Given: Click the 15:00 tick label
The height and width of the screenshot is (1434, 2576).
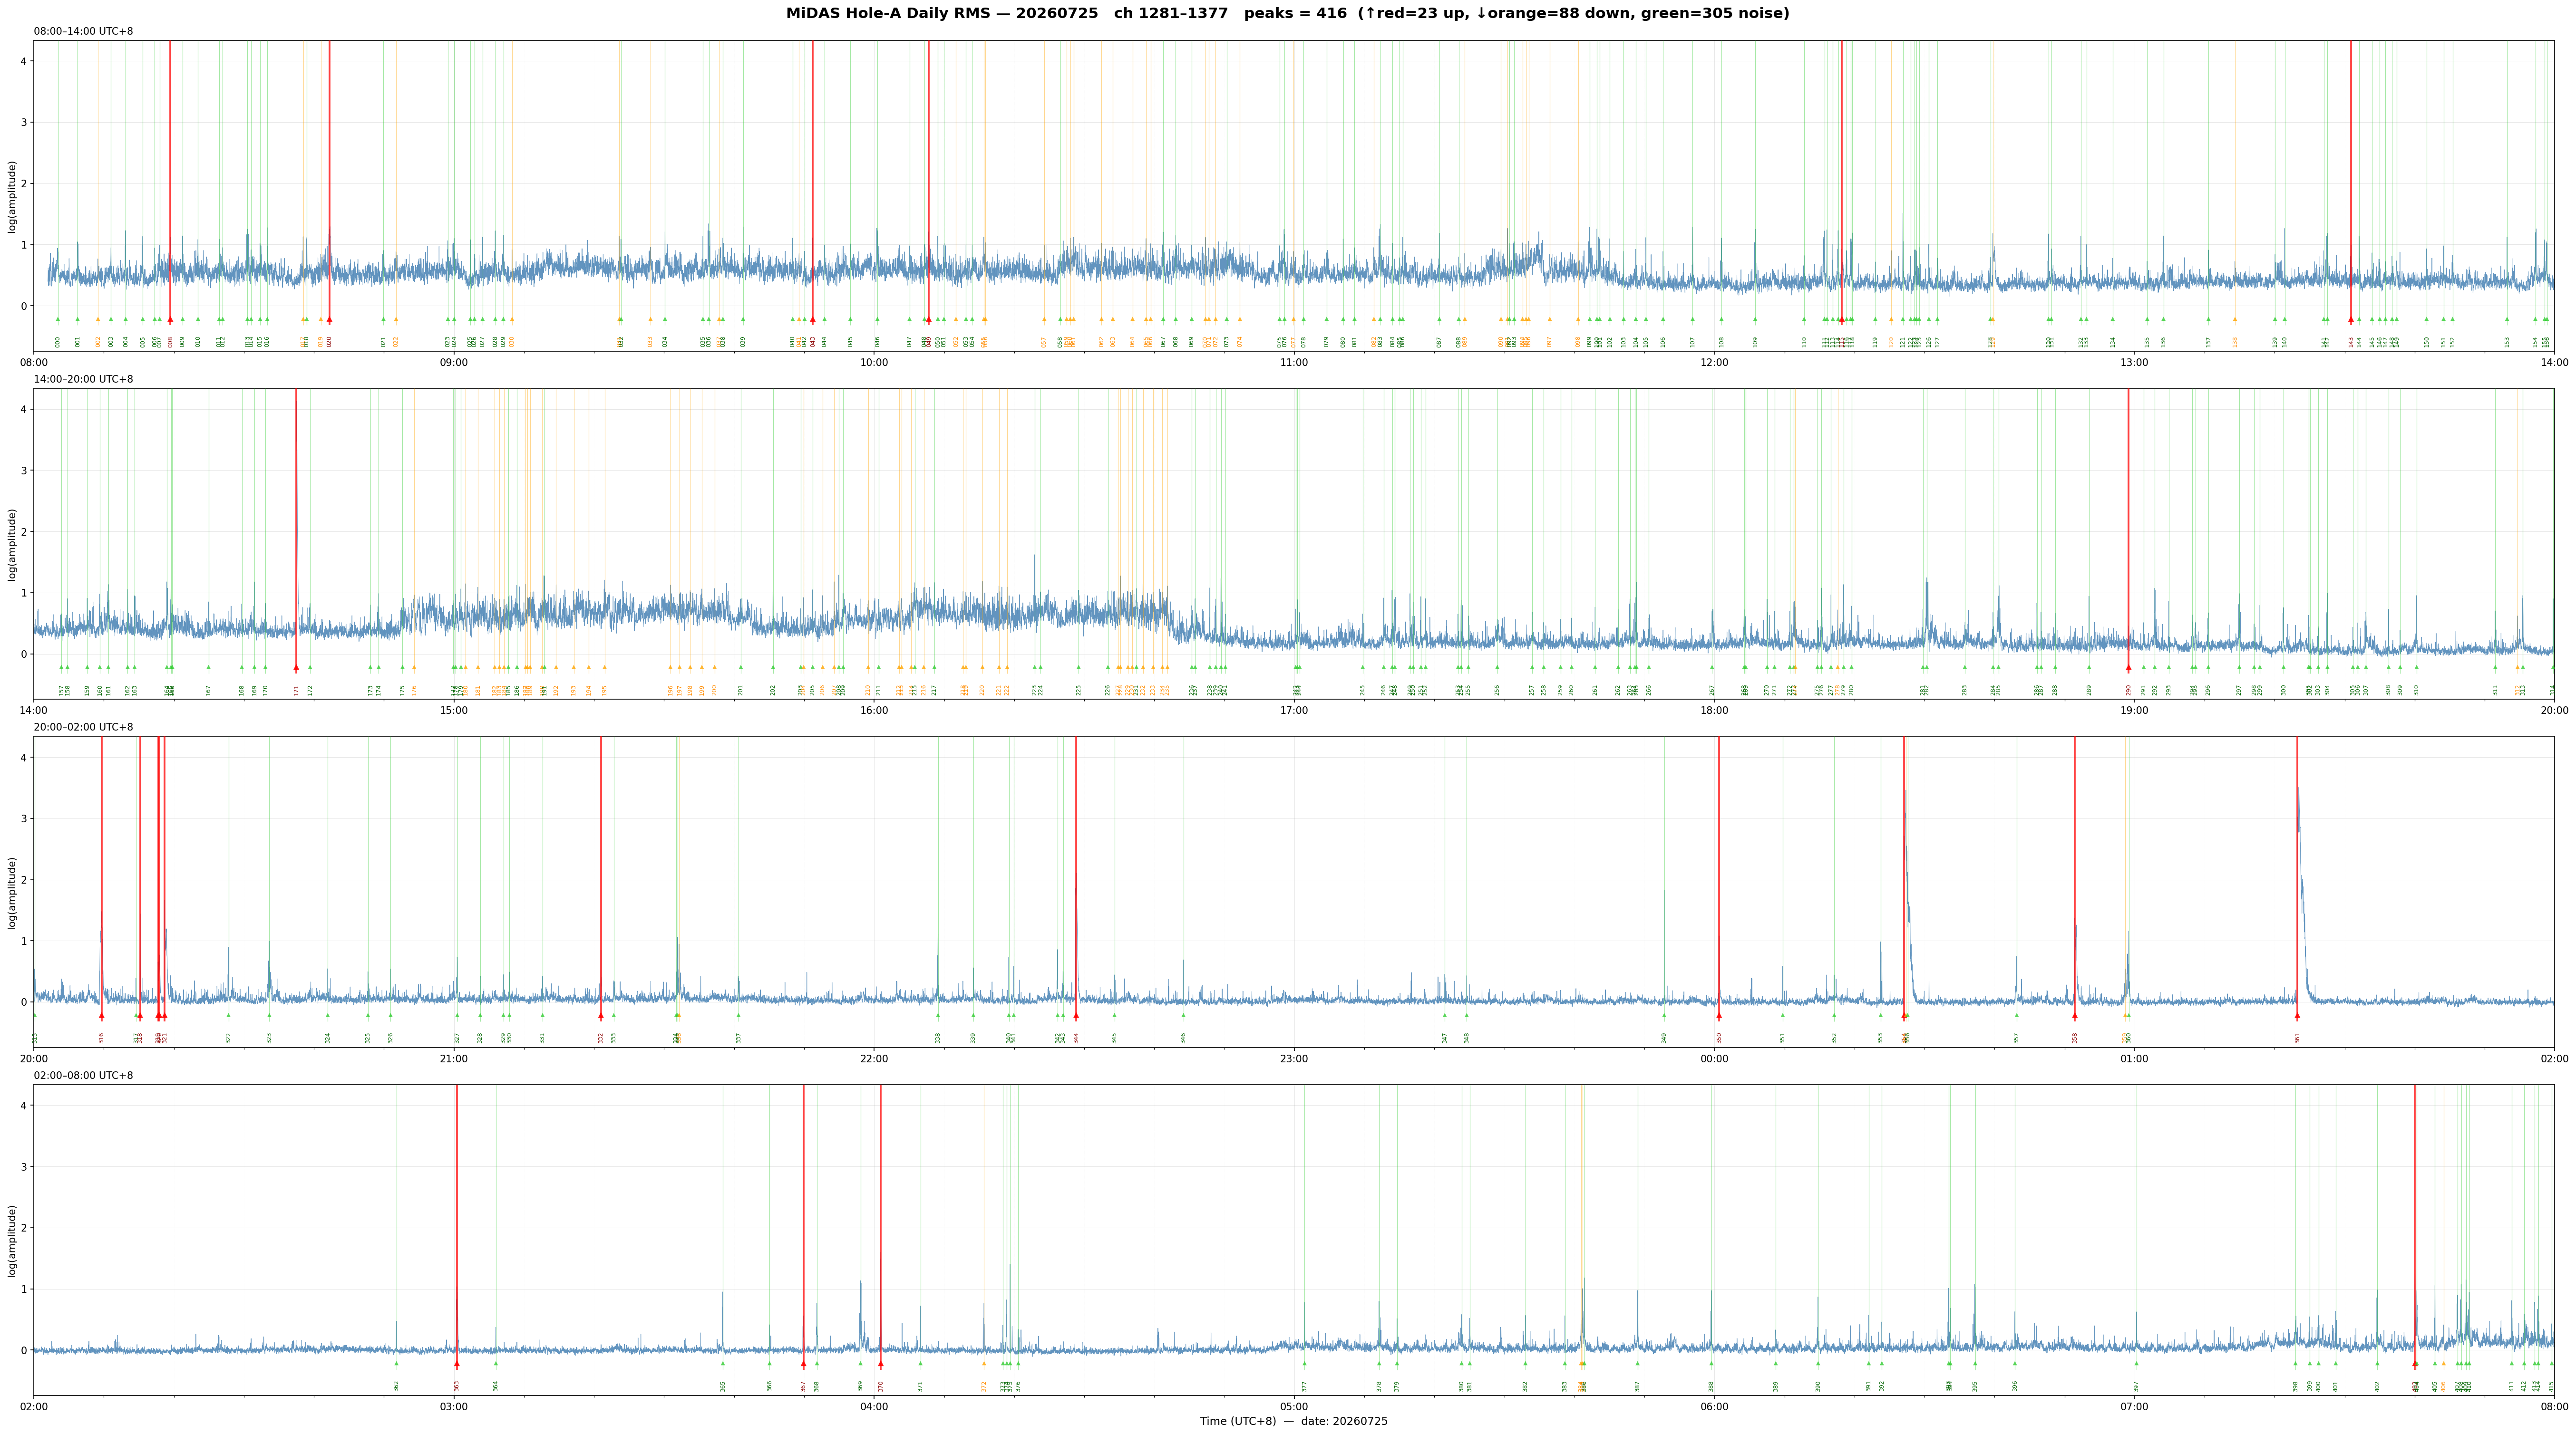Looking at the screenshot, I should tap(454, 711).
